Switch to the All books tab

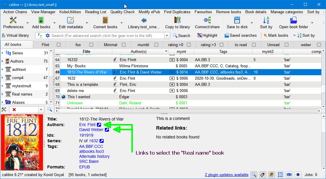point(16,44)
